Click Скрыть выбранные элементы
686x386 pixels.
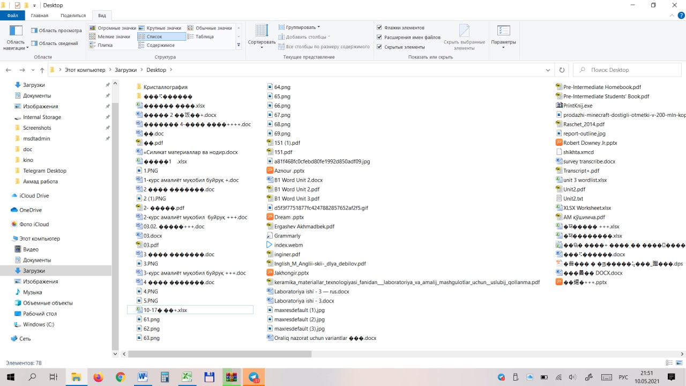tap(464, 37)
